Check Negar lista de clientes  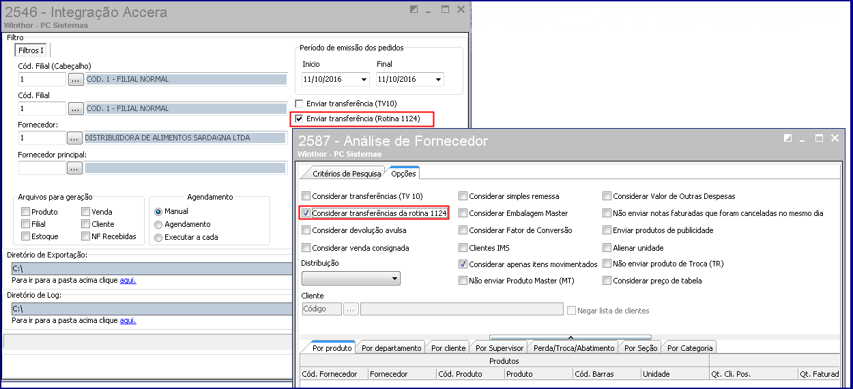(572, 311)
